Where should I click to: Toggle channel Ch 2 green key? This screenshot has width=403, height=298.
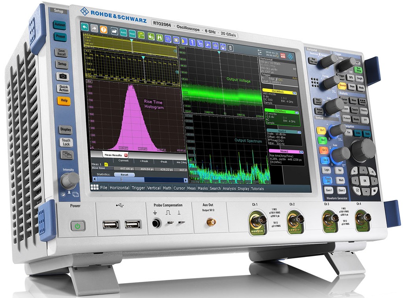coord(323,140)
